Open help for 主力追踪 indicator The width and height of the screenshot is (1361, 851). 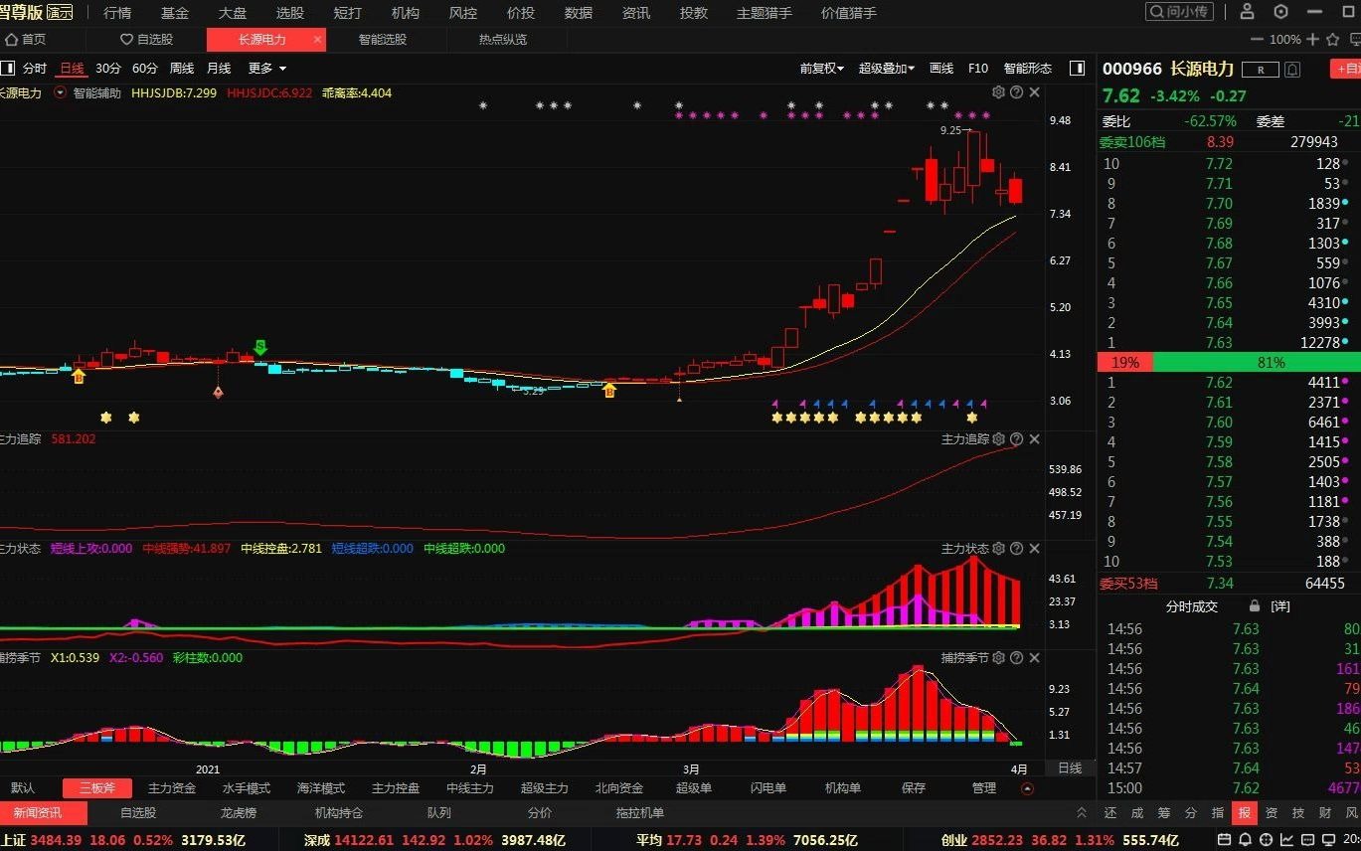coord(1016,438)
